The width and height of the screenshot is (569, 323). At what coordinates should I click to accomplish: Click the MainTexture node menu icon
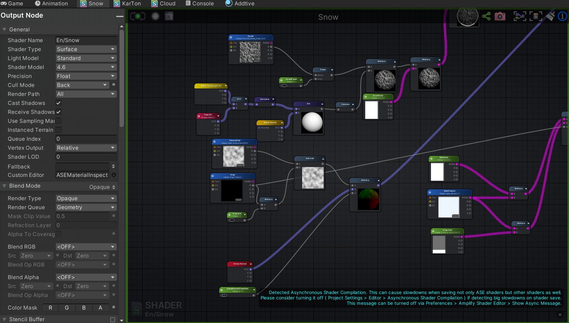point(429,192)
